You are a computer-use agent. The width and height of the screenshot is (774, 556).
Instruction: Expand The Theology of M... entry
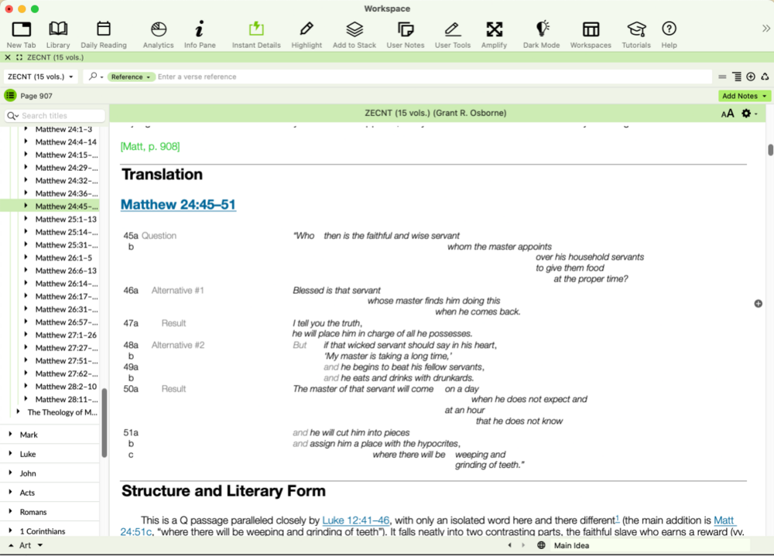[19, 411]
